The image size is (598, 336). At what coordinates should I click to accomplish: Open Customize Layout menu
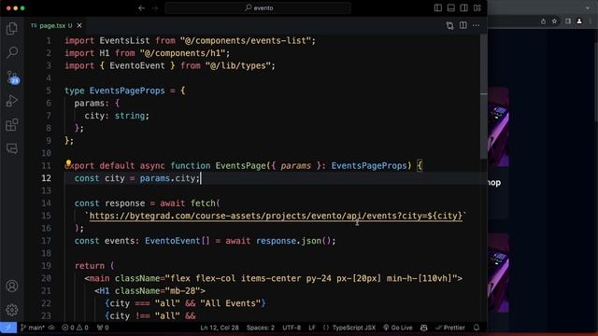(x=477, y=7)
